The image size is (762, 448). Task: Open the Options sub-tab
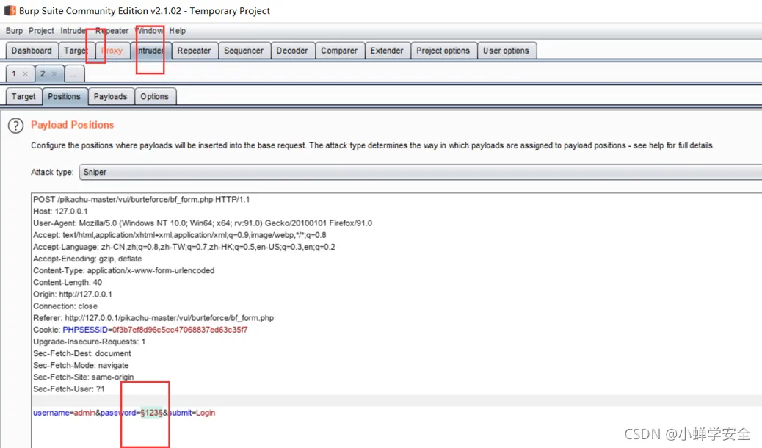pyautogui.click(x=155, y=96)
